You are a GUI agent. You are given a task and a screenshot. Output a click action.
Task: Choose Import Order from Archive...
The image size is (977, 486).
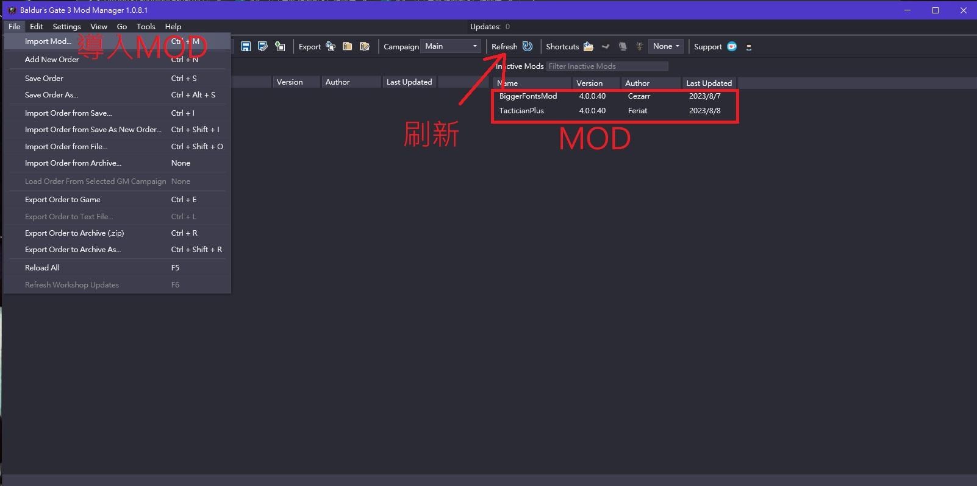[x=117, y=163]
